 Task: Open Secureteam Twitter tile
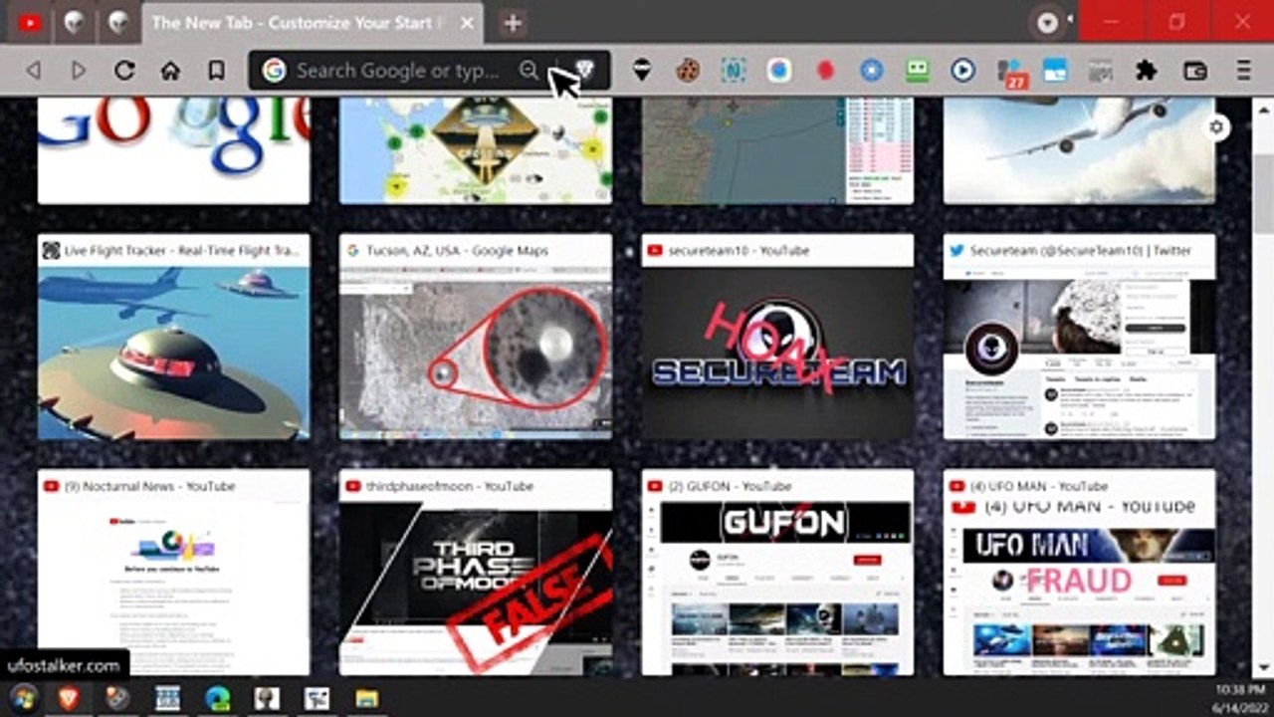pos(1079,337)
